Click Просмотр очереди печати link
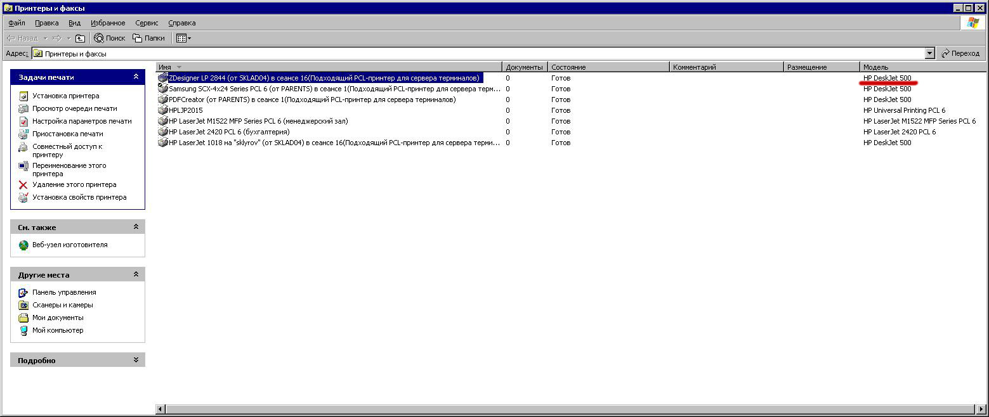 point(74,108)
